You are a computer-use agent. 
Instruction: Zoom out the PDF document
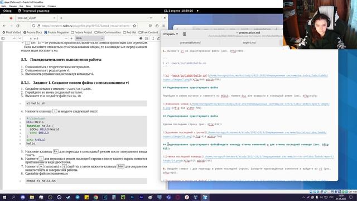click(66, 39)
